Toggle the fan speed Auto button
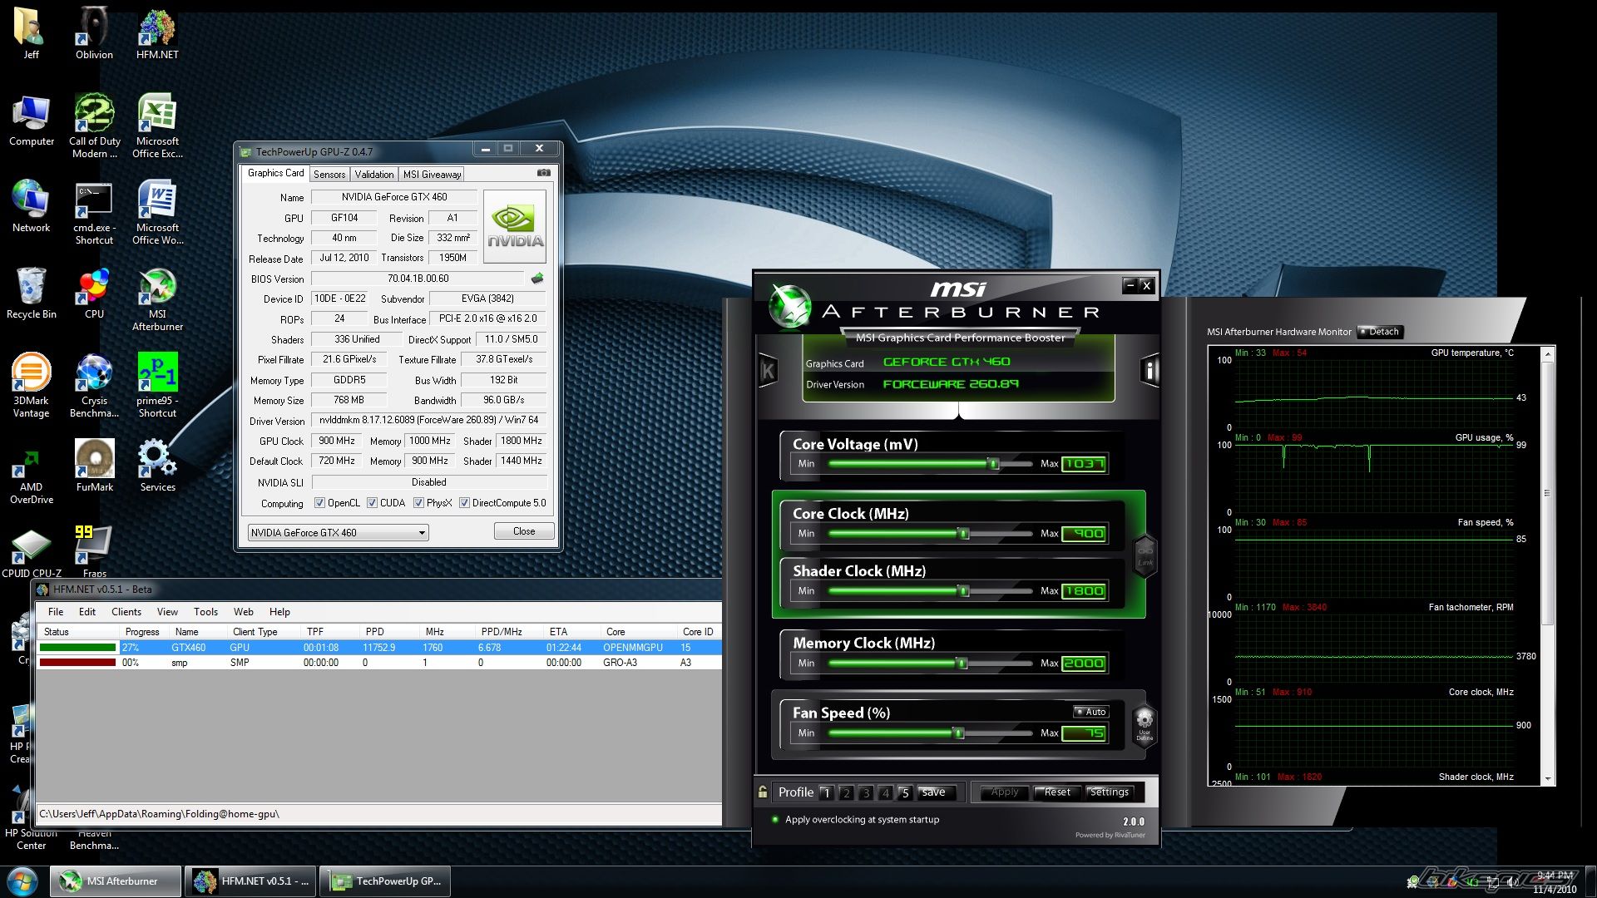Viewport: 1597px width, 898px height. point(1090,712)
